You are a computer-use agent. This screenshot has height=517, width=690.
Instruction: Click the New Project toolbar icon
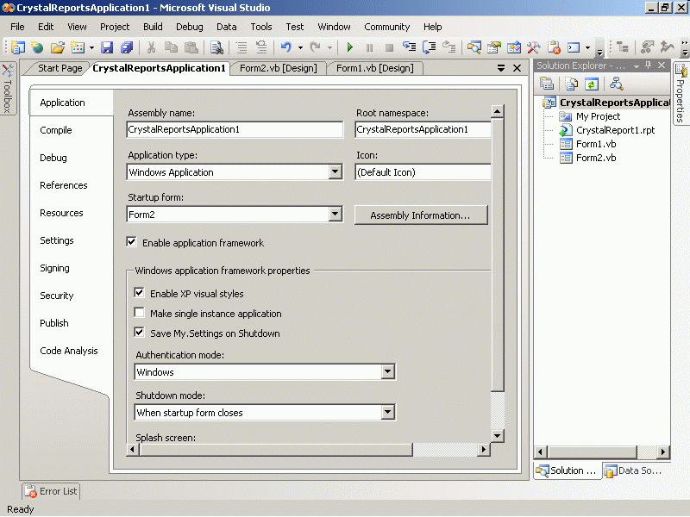point(18,47)
